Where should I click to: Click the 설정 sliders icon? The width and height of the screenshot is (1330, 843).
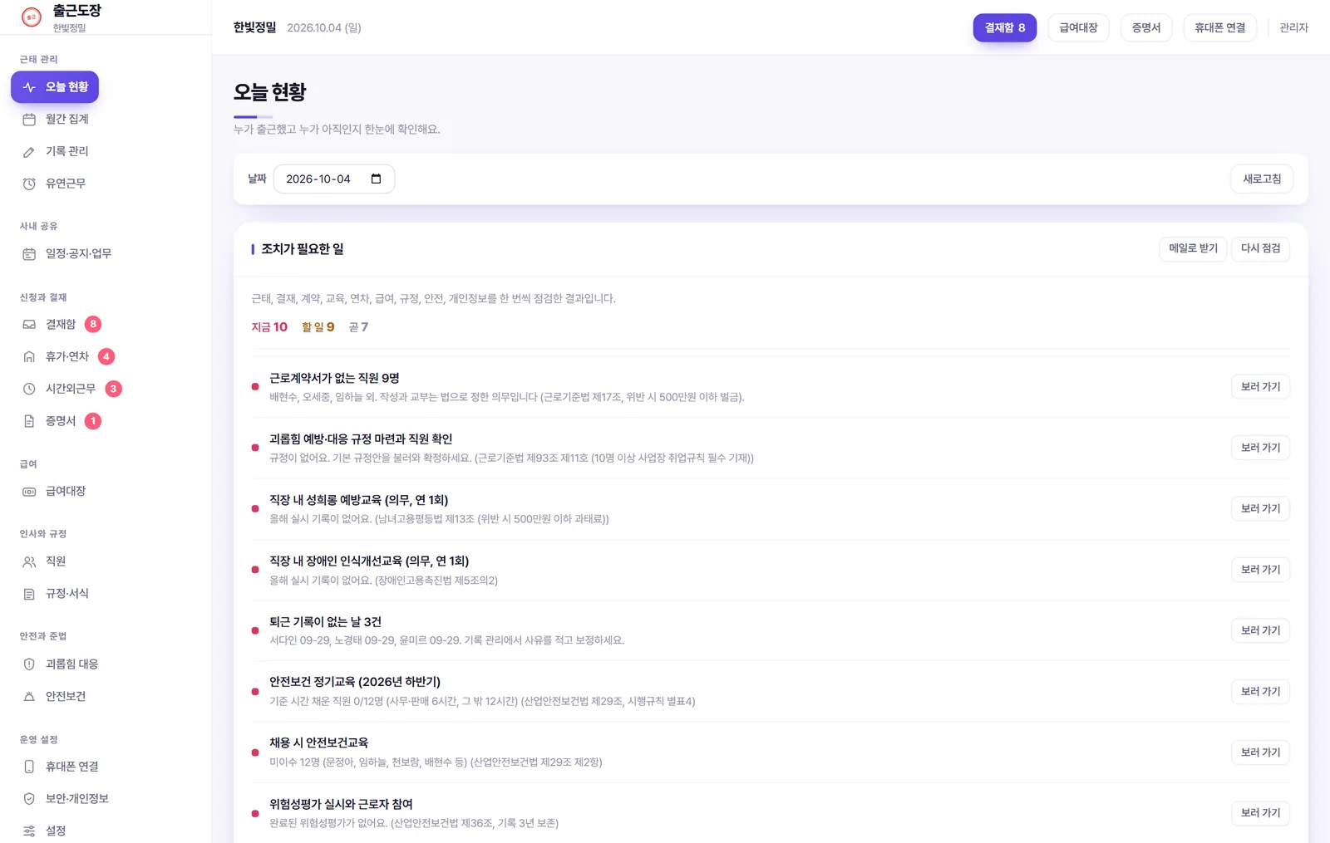click(x=29, y=831)
